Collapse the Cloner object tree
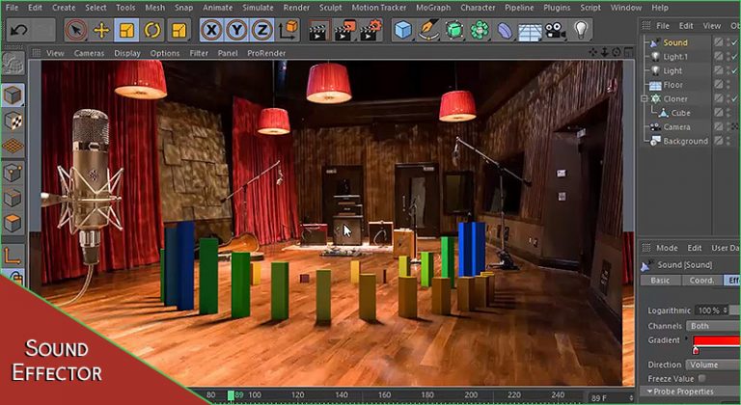The width and height of the screenshot is (741, 405). point(645,98)
